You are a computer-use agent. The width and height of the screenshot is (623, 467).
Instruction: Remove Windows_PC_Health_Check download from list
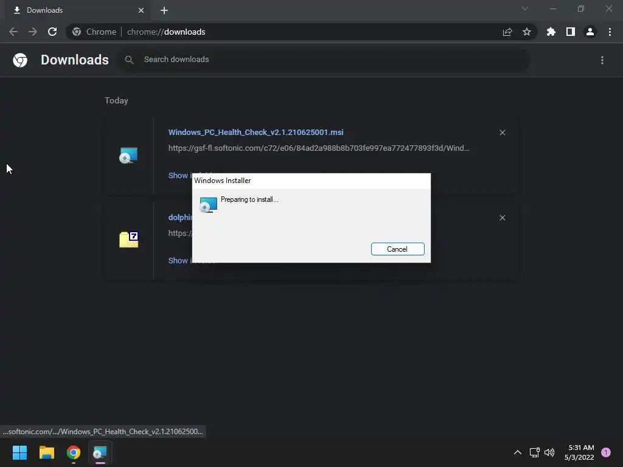tap(502, 133)
